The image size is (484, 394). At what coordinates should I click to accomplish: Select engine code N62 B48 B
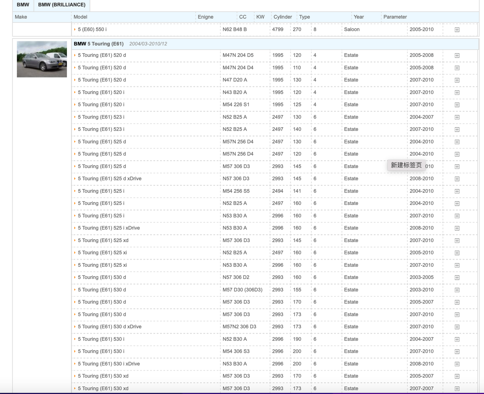tap(235, 29)
